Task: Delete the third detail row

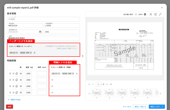Action: point(13,86)
